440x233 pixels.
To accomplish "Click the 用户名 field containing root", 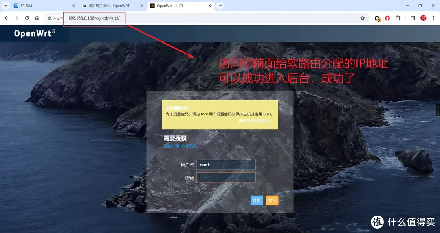I will pos(226,165).
